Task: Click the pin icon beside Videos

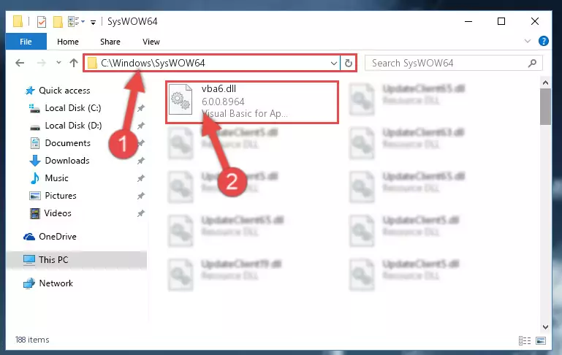Action: [141, 213]
